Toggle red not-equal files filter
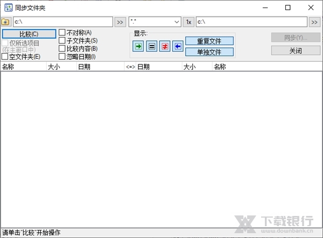323x238 pixels. tap(165, 46)
